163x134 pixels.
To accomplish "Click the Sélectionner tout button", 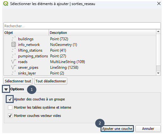I will [18, 81].
